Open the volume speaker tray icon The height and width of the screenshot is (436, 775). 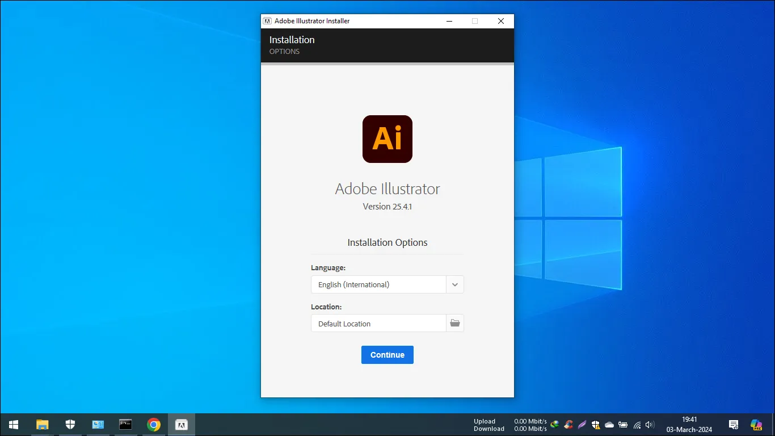[x=650, y=425]
